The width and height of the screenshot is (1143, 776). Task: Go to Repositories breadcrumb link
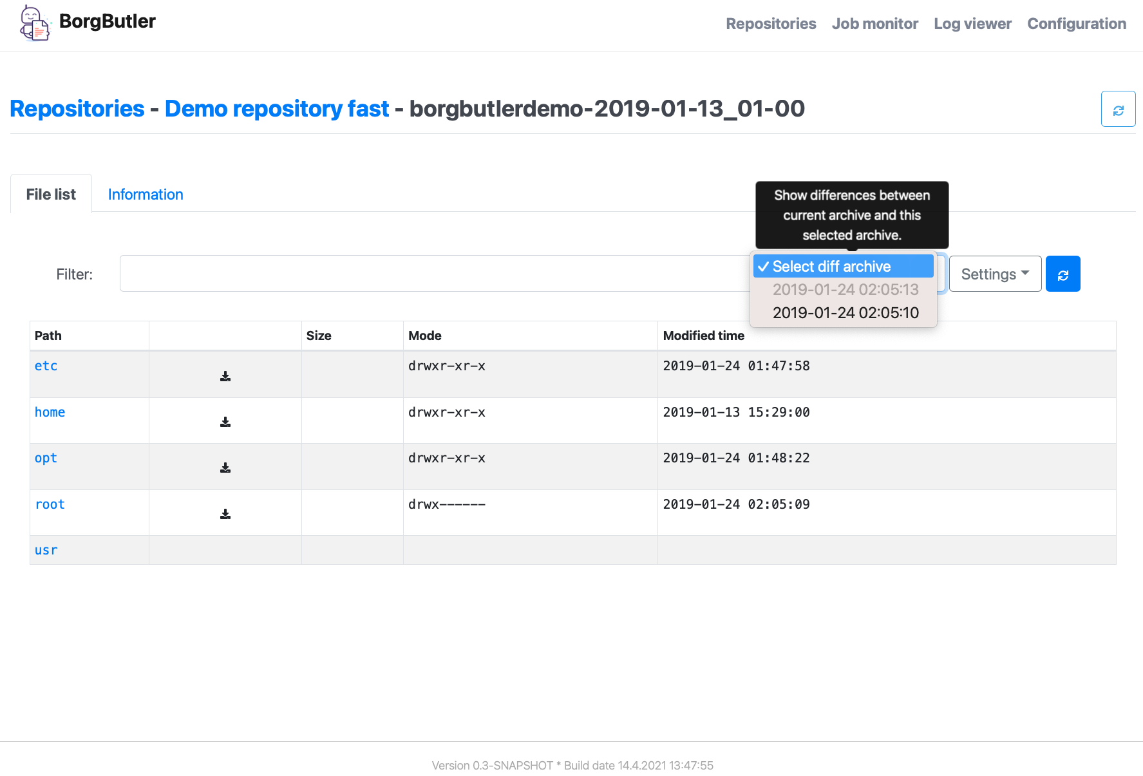(x=77, y=109)
